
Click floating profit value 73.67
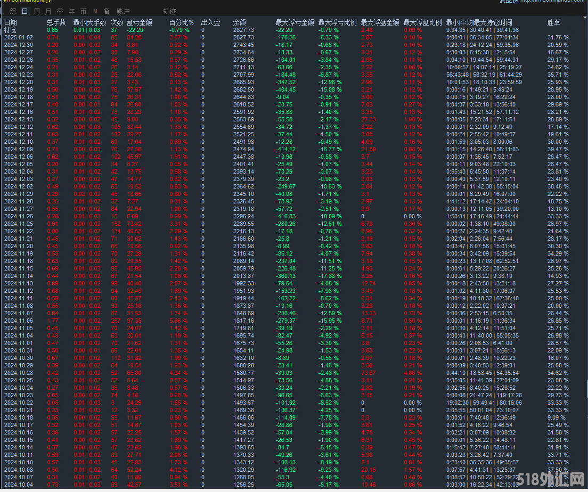pos(368,373)
